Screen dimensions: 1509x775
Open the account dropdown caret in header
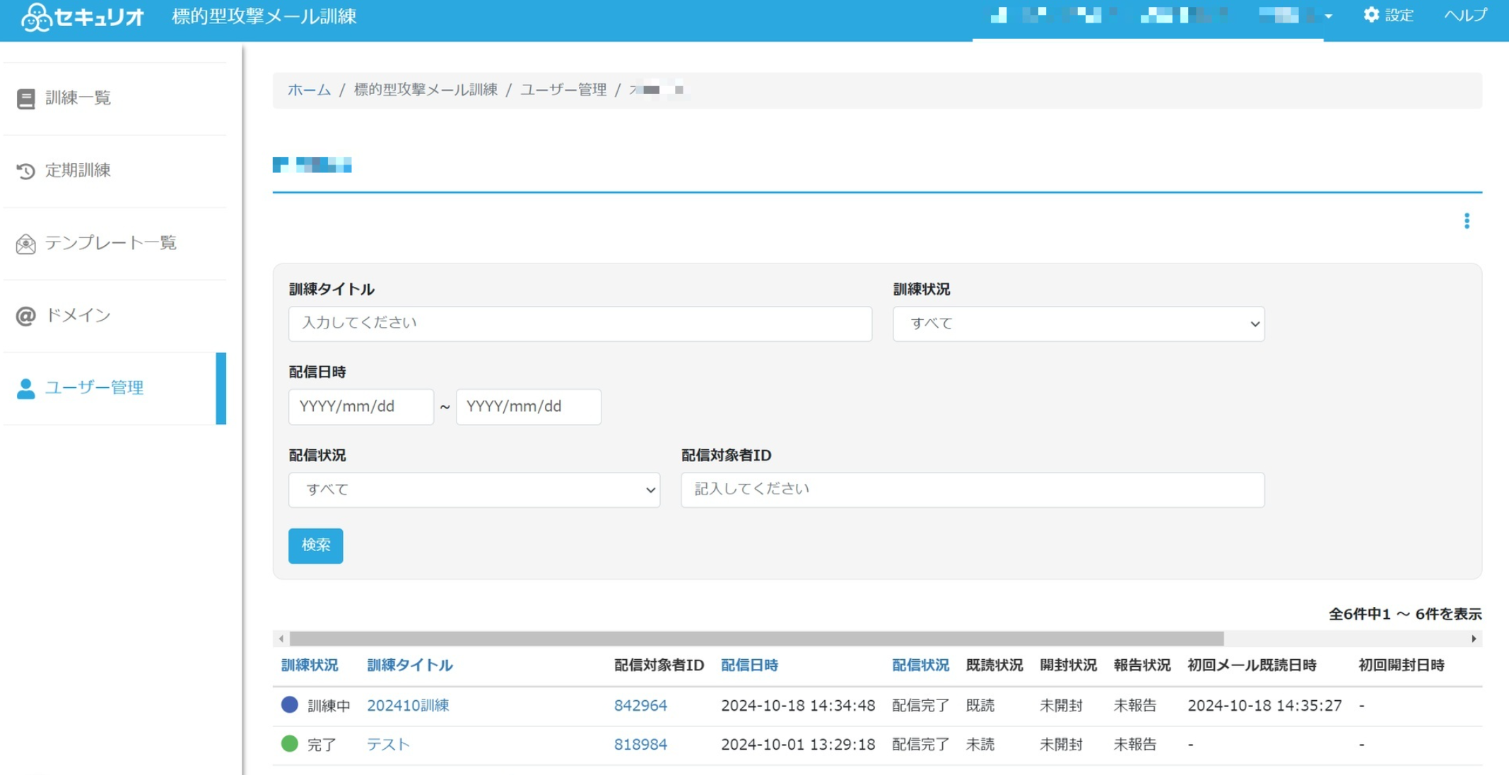[x=1328, y=16]
